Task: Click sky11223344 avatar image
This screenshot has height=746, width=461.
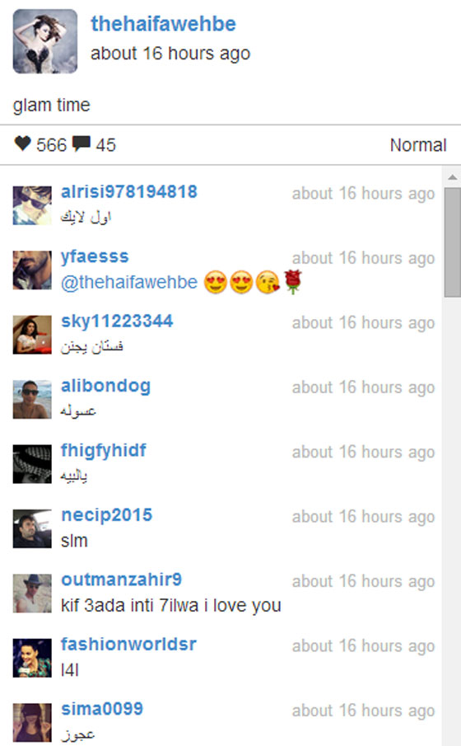Action: coord(32,335)
